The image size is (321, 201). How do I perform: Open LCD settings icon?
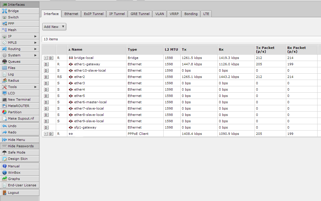[5, 93]
